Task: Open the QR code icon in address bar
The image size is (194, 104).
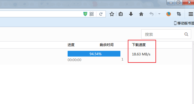Action: [92, 14]
